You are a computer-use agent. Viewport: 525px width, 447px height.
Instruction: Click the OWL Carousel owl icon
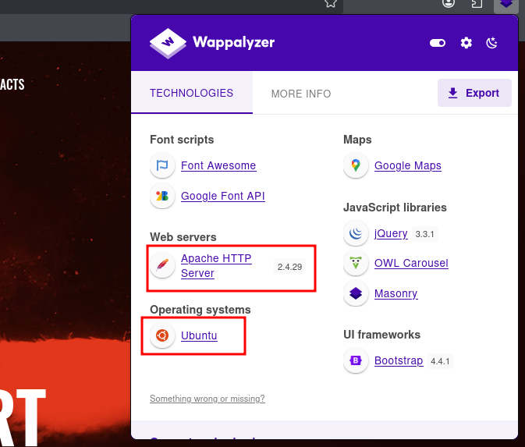356,263
